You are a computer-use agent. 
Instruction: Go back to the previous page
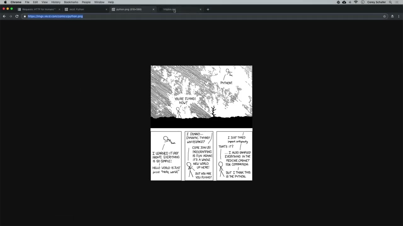tap(4, 16)
